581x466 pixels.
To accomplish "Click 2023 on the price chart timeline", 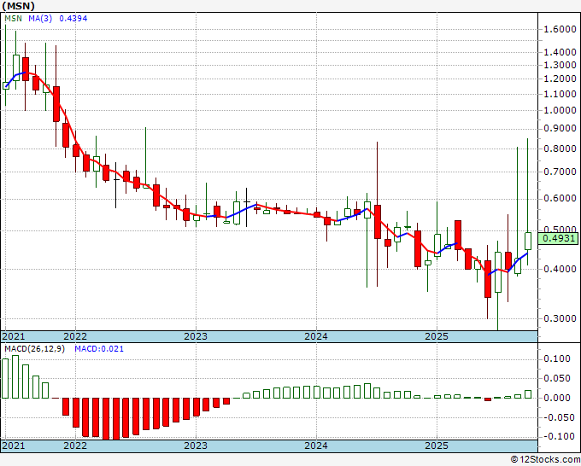I will click(x=196, y=336).
